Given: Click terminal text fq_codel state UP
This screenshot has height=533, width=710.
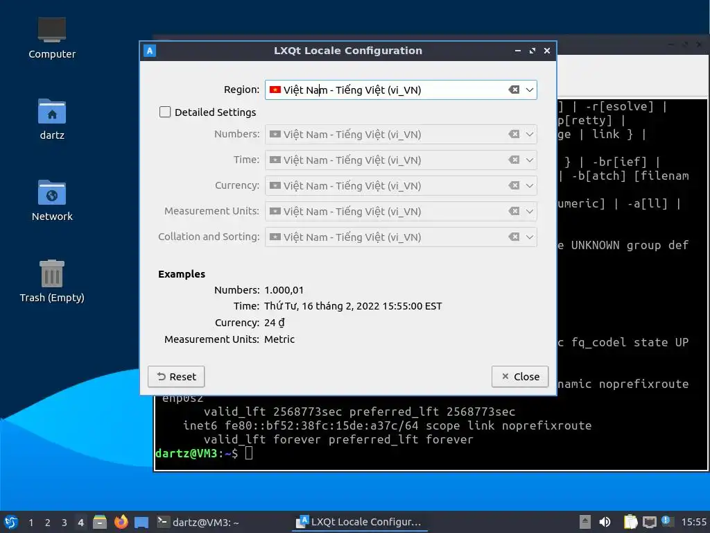Looking at the screenshot, I should [630, 343].
